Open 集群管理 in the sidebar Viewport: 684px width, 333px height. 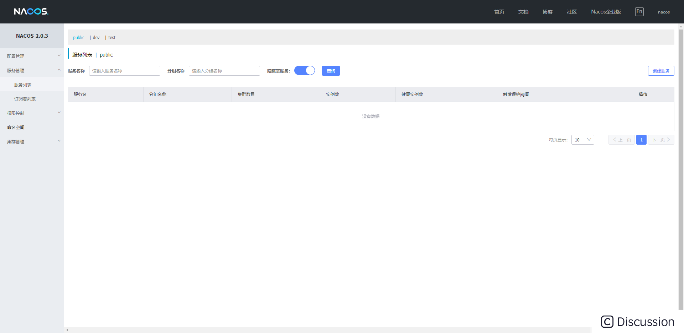pyautogui.click(x=32, y=141)
